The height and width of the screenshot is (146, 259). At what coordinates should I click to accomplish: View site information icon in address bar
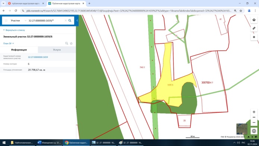pyautogui.click(x=23, y=11)
